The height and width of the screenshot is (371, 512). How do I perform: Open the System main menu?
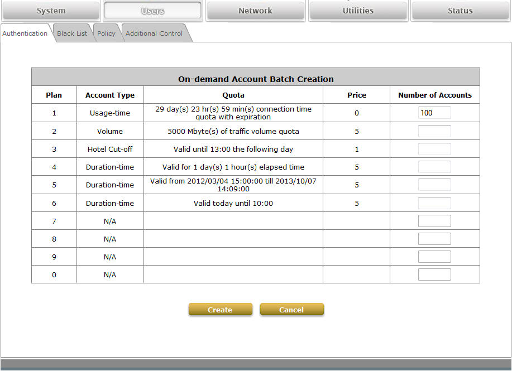click(x=51, y=11)
